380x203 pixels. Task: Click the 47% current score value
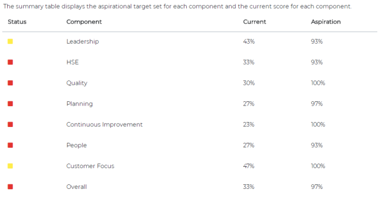[249, 166]
